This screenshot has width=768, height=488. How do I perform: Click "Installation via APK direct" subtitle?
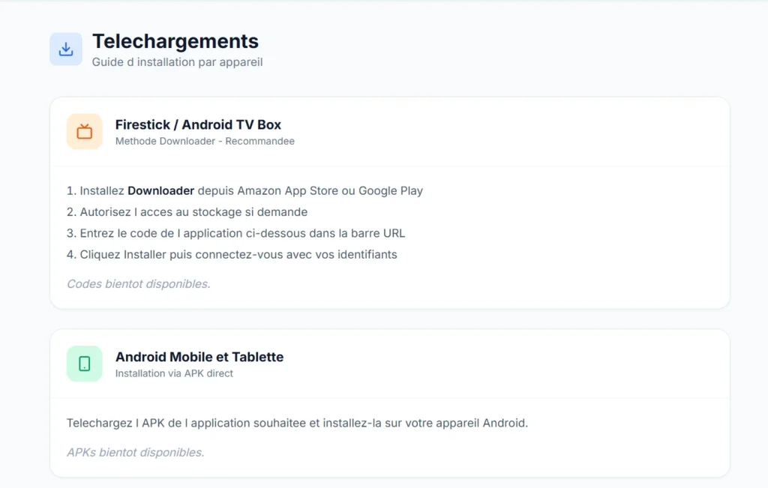pyautogui.click(x=174, y=373)
